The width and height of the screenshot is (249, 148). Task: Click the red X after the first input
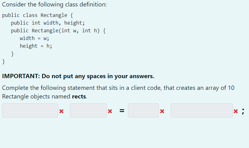coord(61,111)
